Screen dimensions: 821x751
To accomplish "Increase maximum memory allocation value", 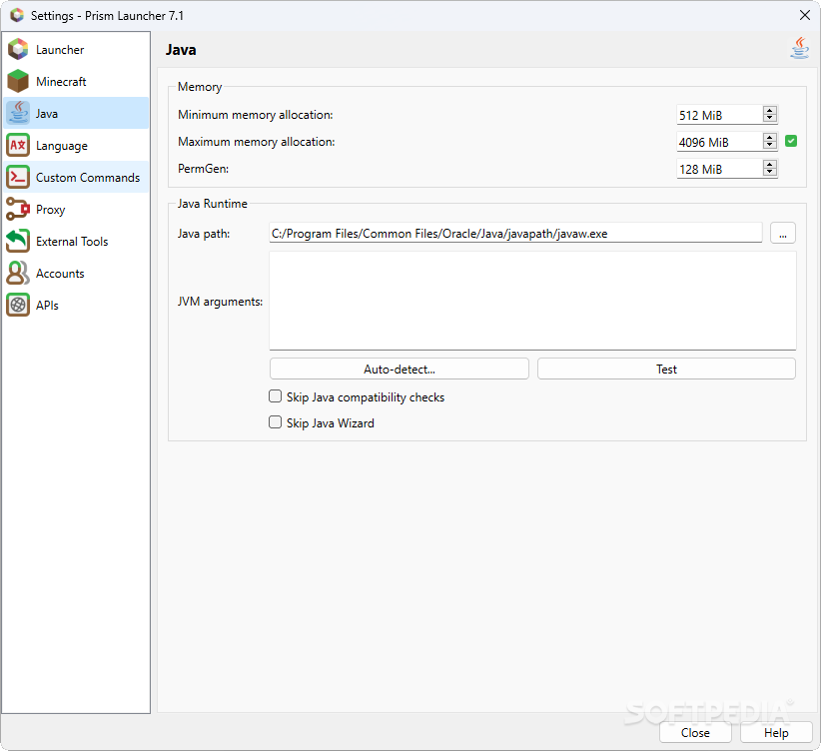I will pos(770,137).
